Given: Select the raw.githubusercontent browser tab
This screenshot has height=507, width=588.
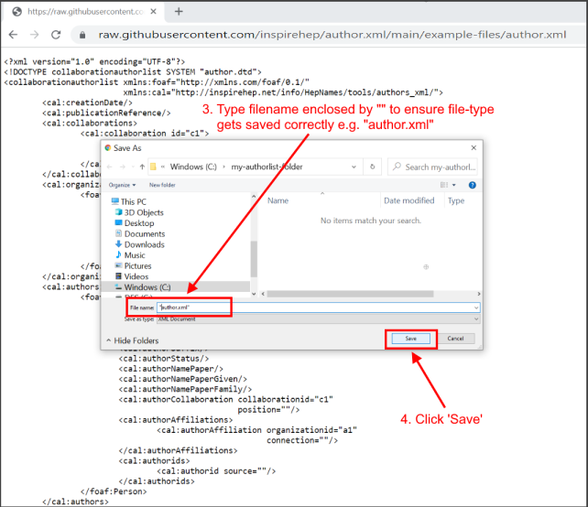Looking at the screenshot, I should click(84, 12).
